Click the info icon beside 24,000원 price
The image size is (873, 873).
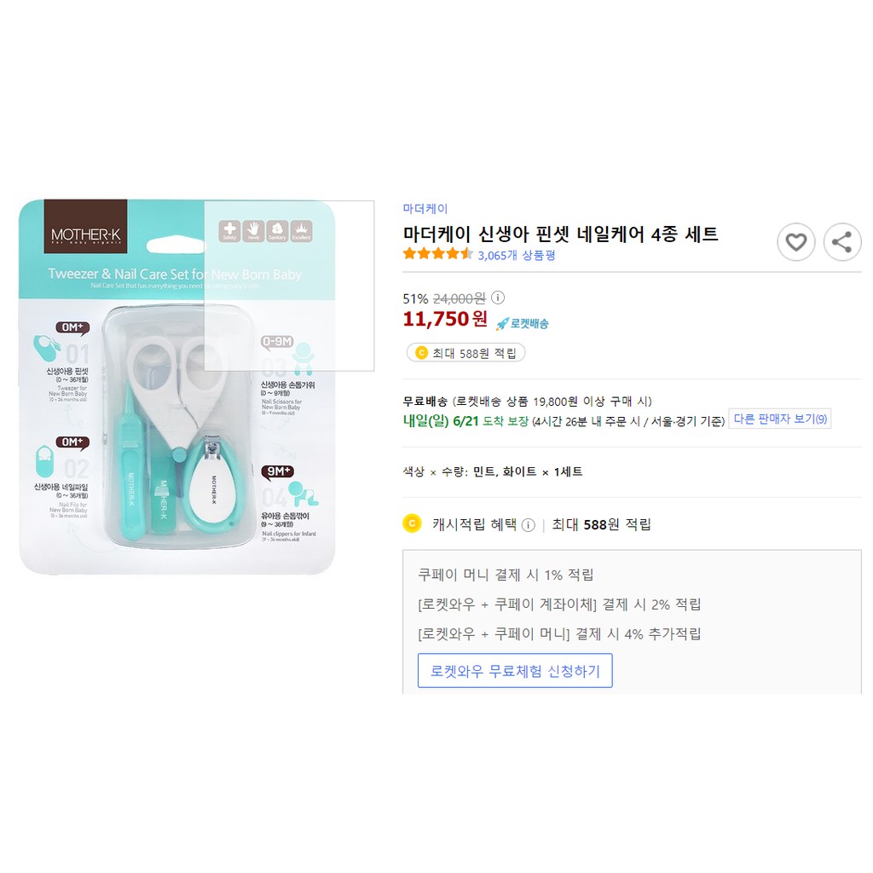pyautogui.click(x=498, y=298)
